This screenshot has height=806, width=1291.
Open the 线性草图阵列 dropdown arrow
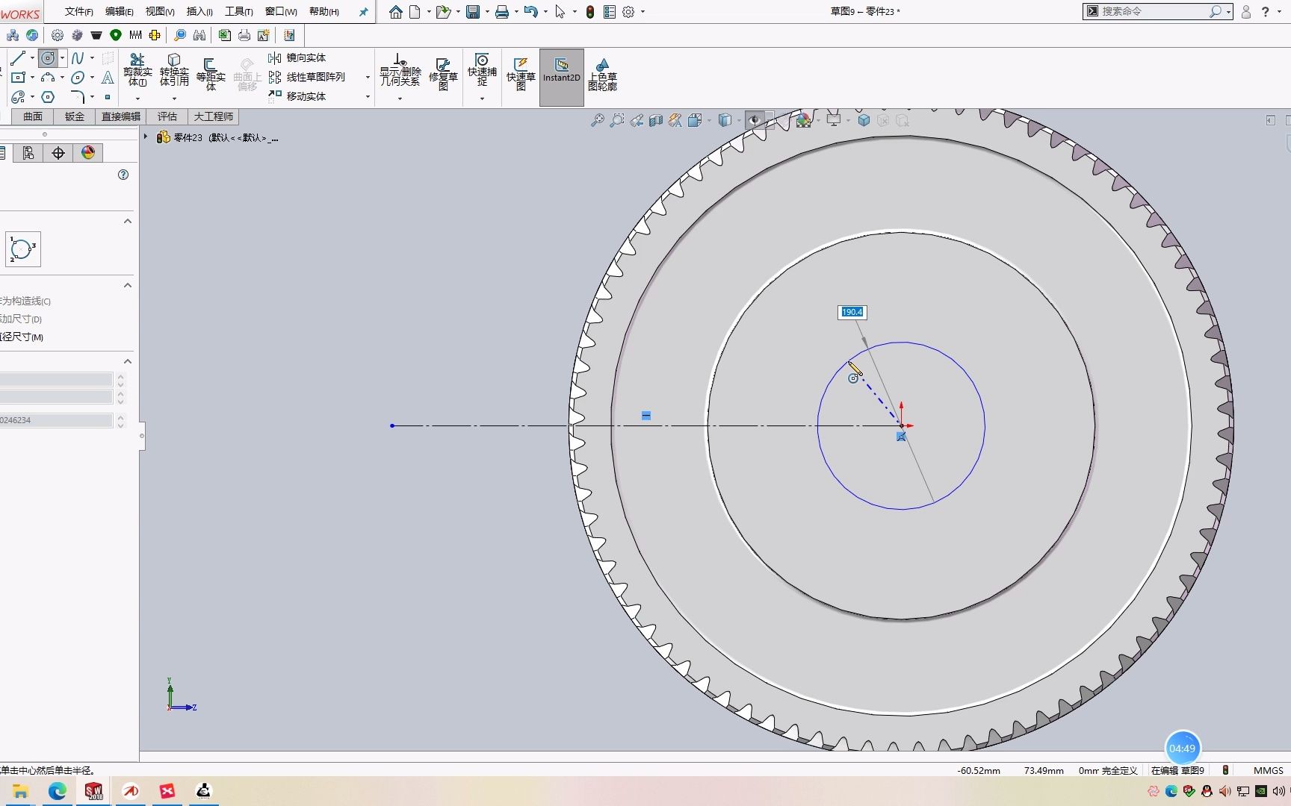368,77
